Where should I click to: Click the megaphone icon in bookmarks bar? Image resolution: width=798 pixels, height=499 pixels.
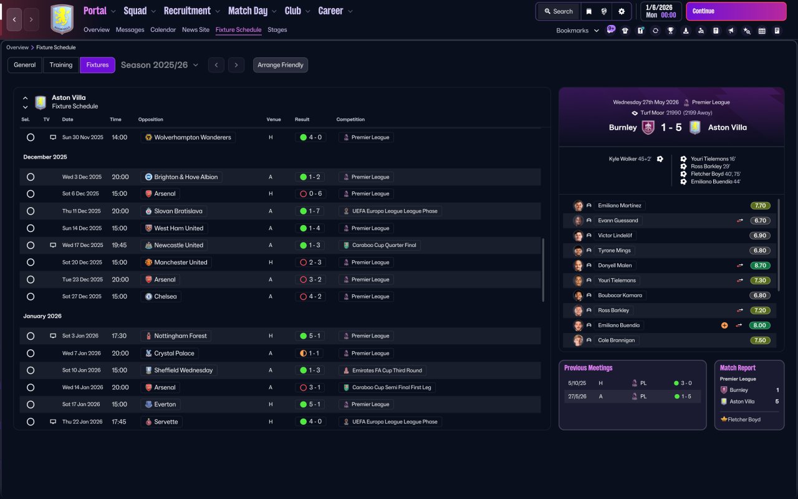point(731,31)
